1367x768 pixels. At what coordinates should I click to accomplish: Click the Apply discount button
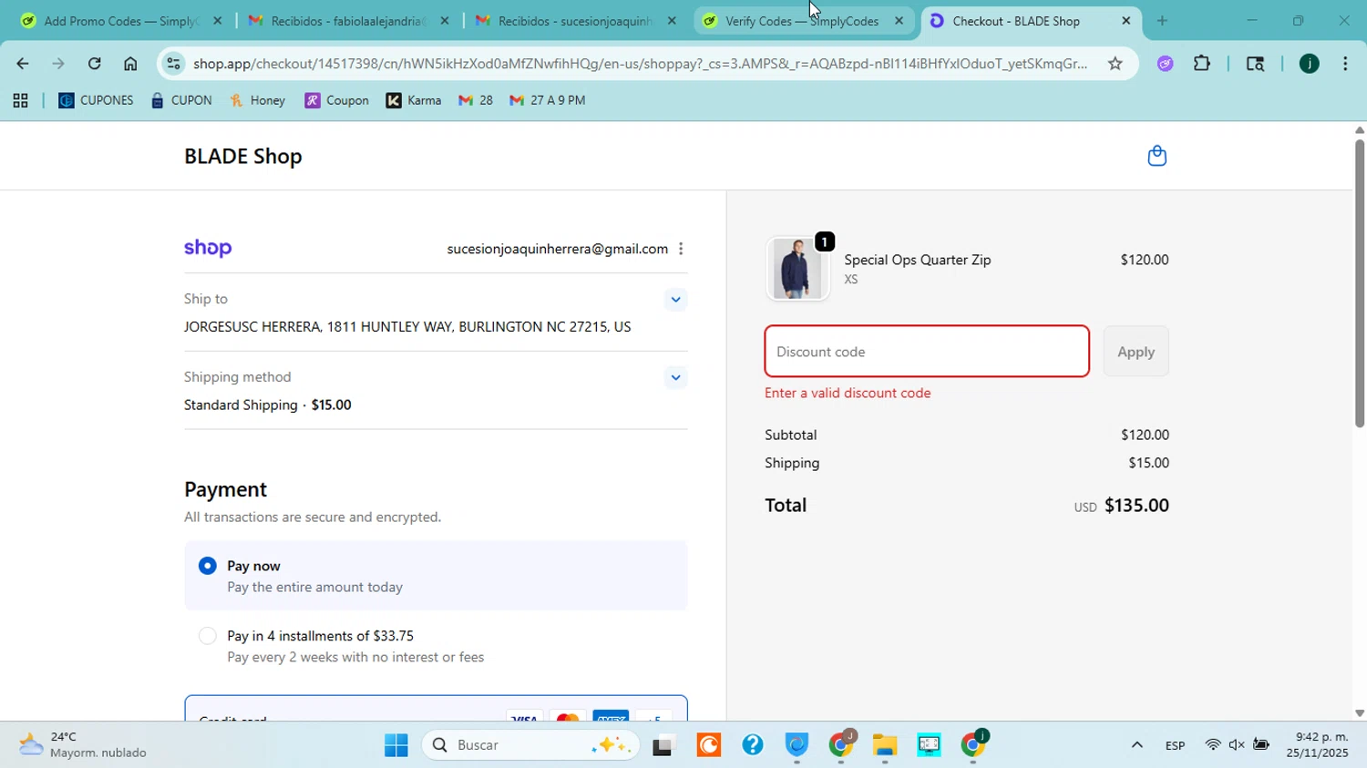pyautogui.click(x=1136, y=352)
